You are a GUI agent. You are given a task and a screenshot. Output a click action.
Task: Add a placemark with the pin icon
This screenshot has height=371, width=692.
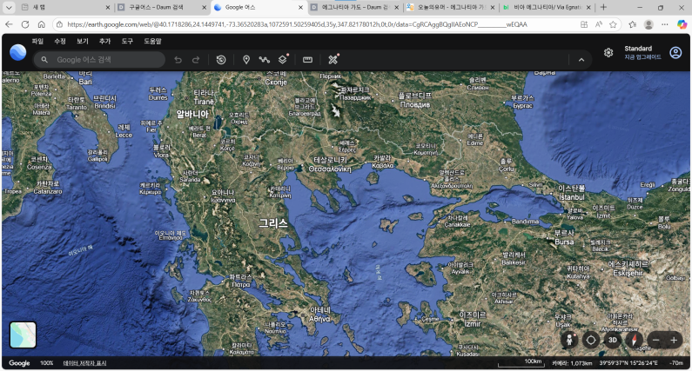pos(246,60)
